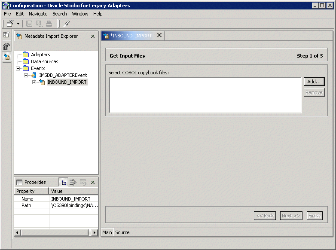Open the Navigate menu
The image size is (336, 250).
(x=38, y=14)
